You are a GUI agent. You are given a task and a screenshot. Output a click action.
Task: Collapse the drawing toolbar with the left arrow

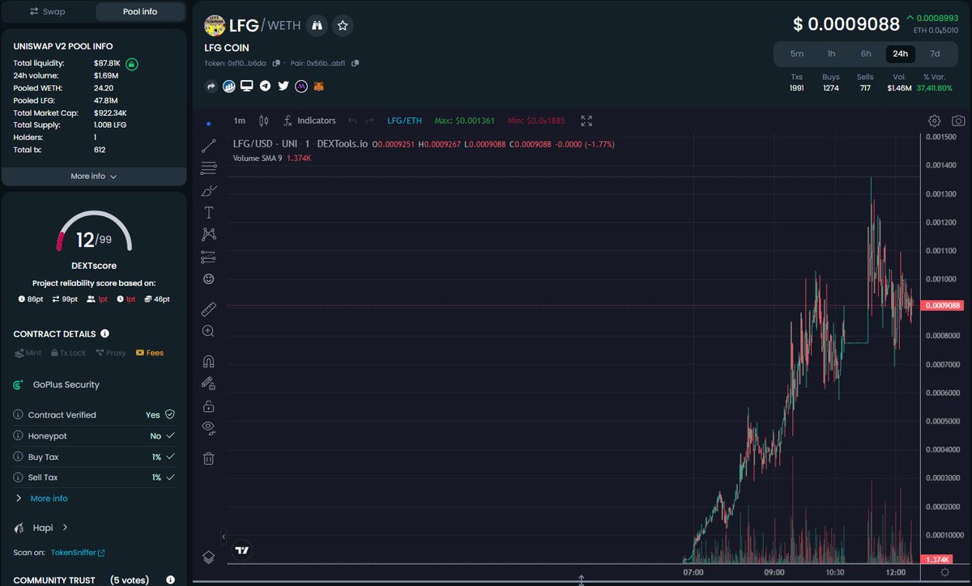pyautogui.click(x=224, y=537)
